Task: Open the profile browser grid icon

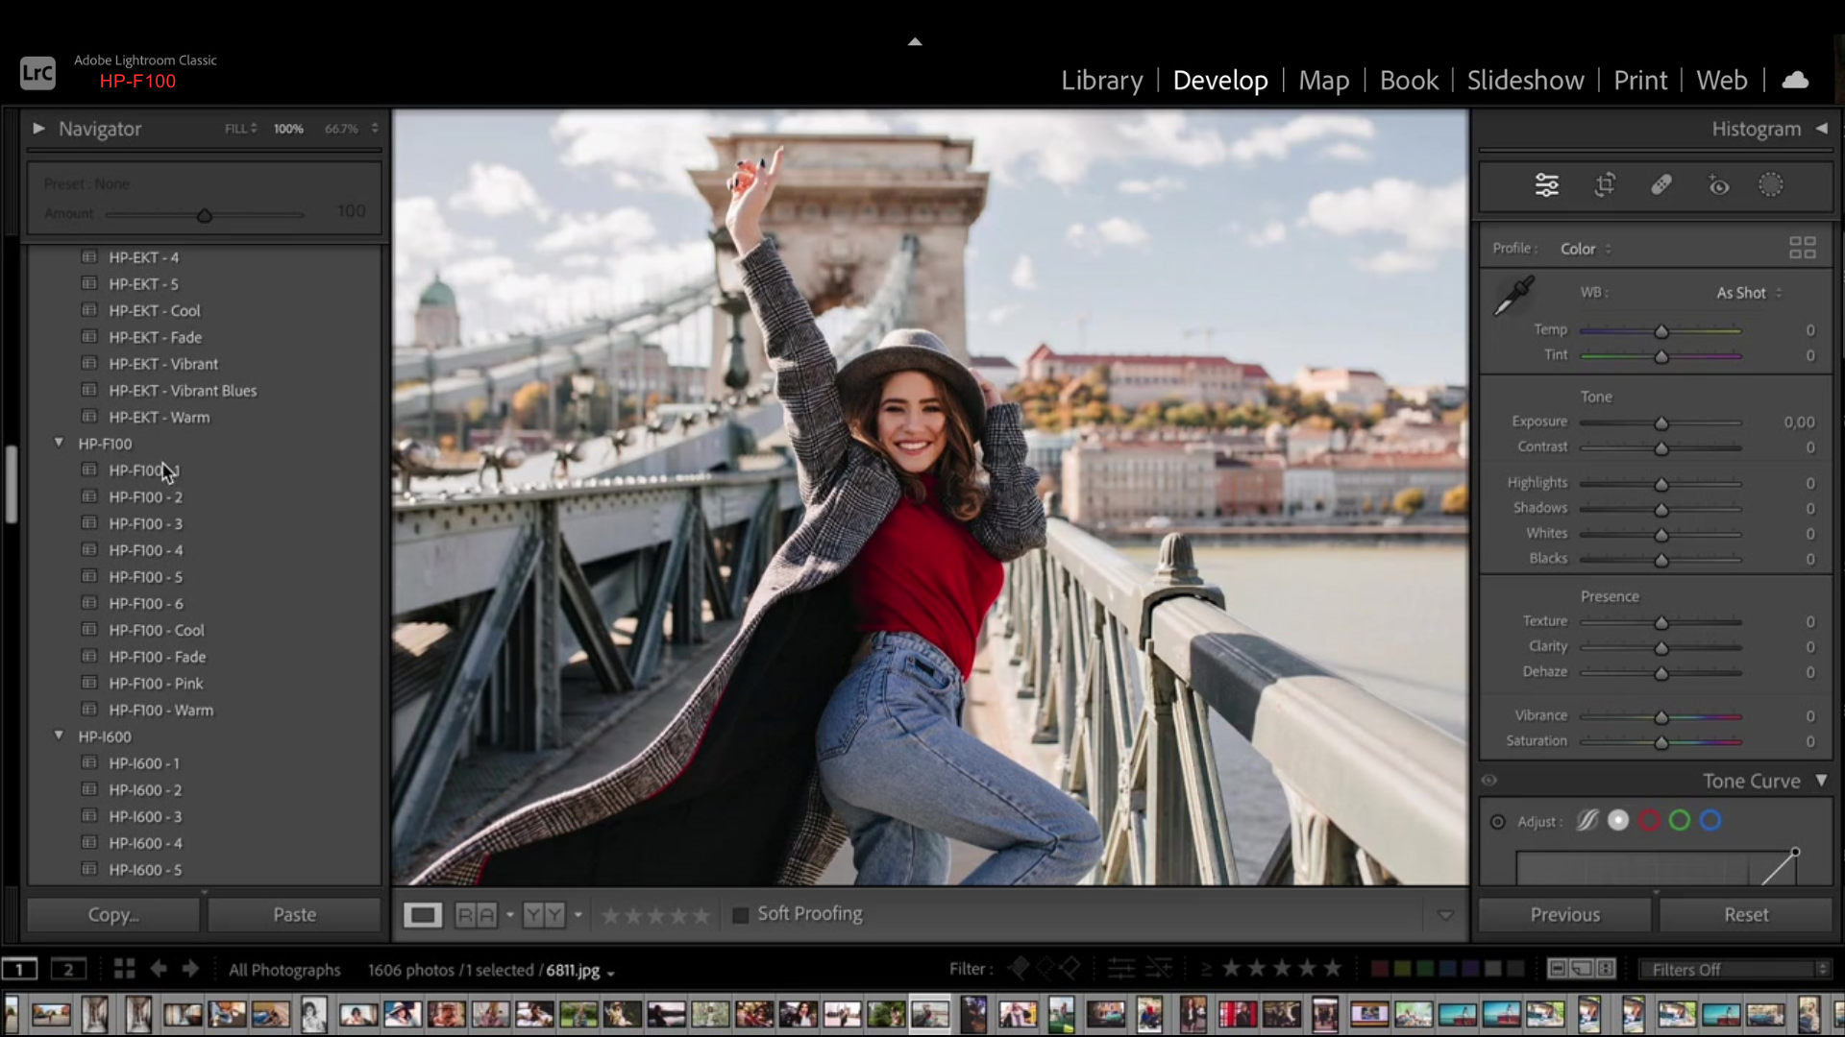Action: (1802, 248)
